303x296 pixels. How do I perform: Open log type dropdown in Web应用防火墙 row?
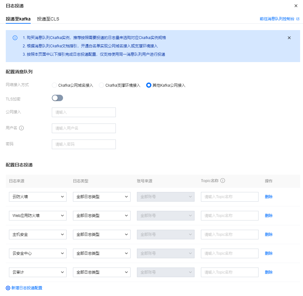[102, 216]
